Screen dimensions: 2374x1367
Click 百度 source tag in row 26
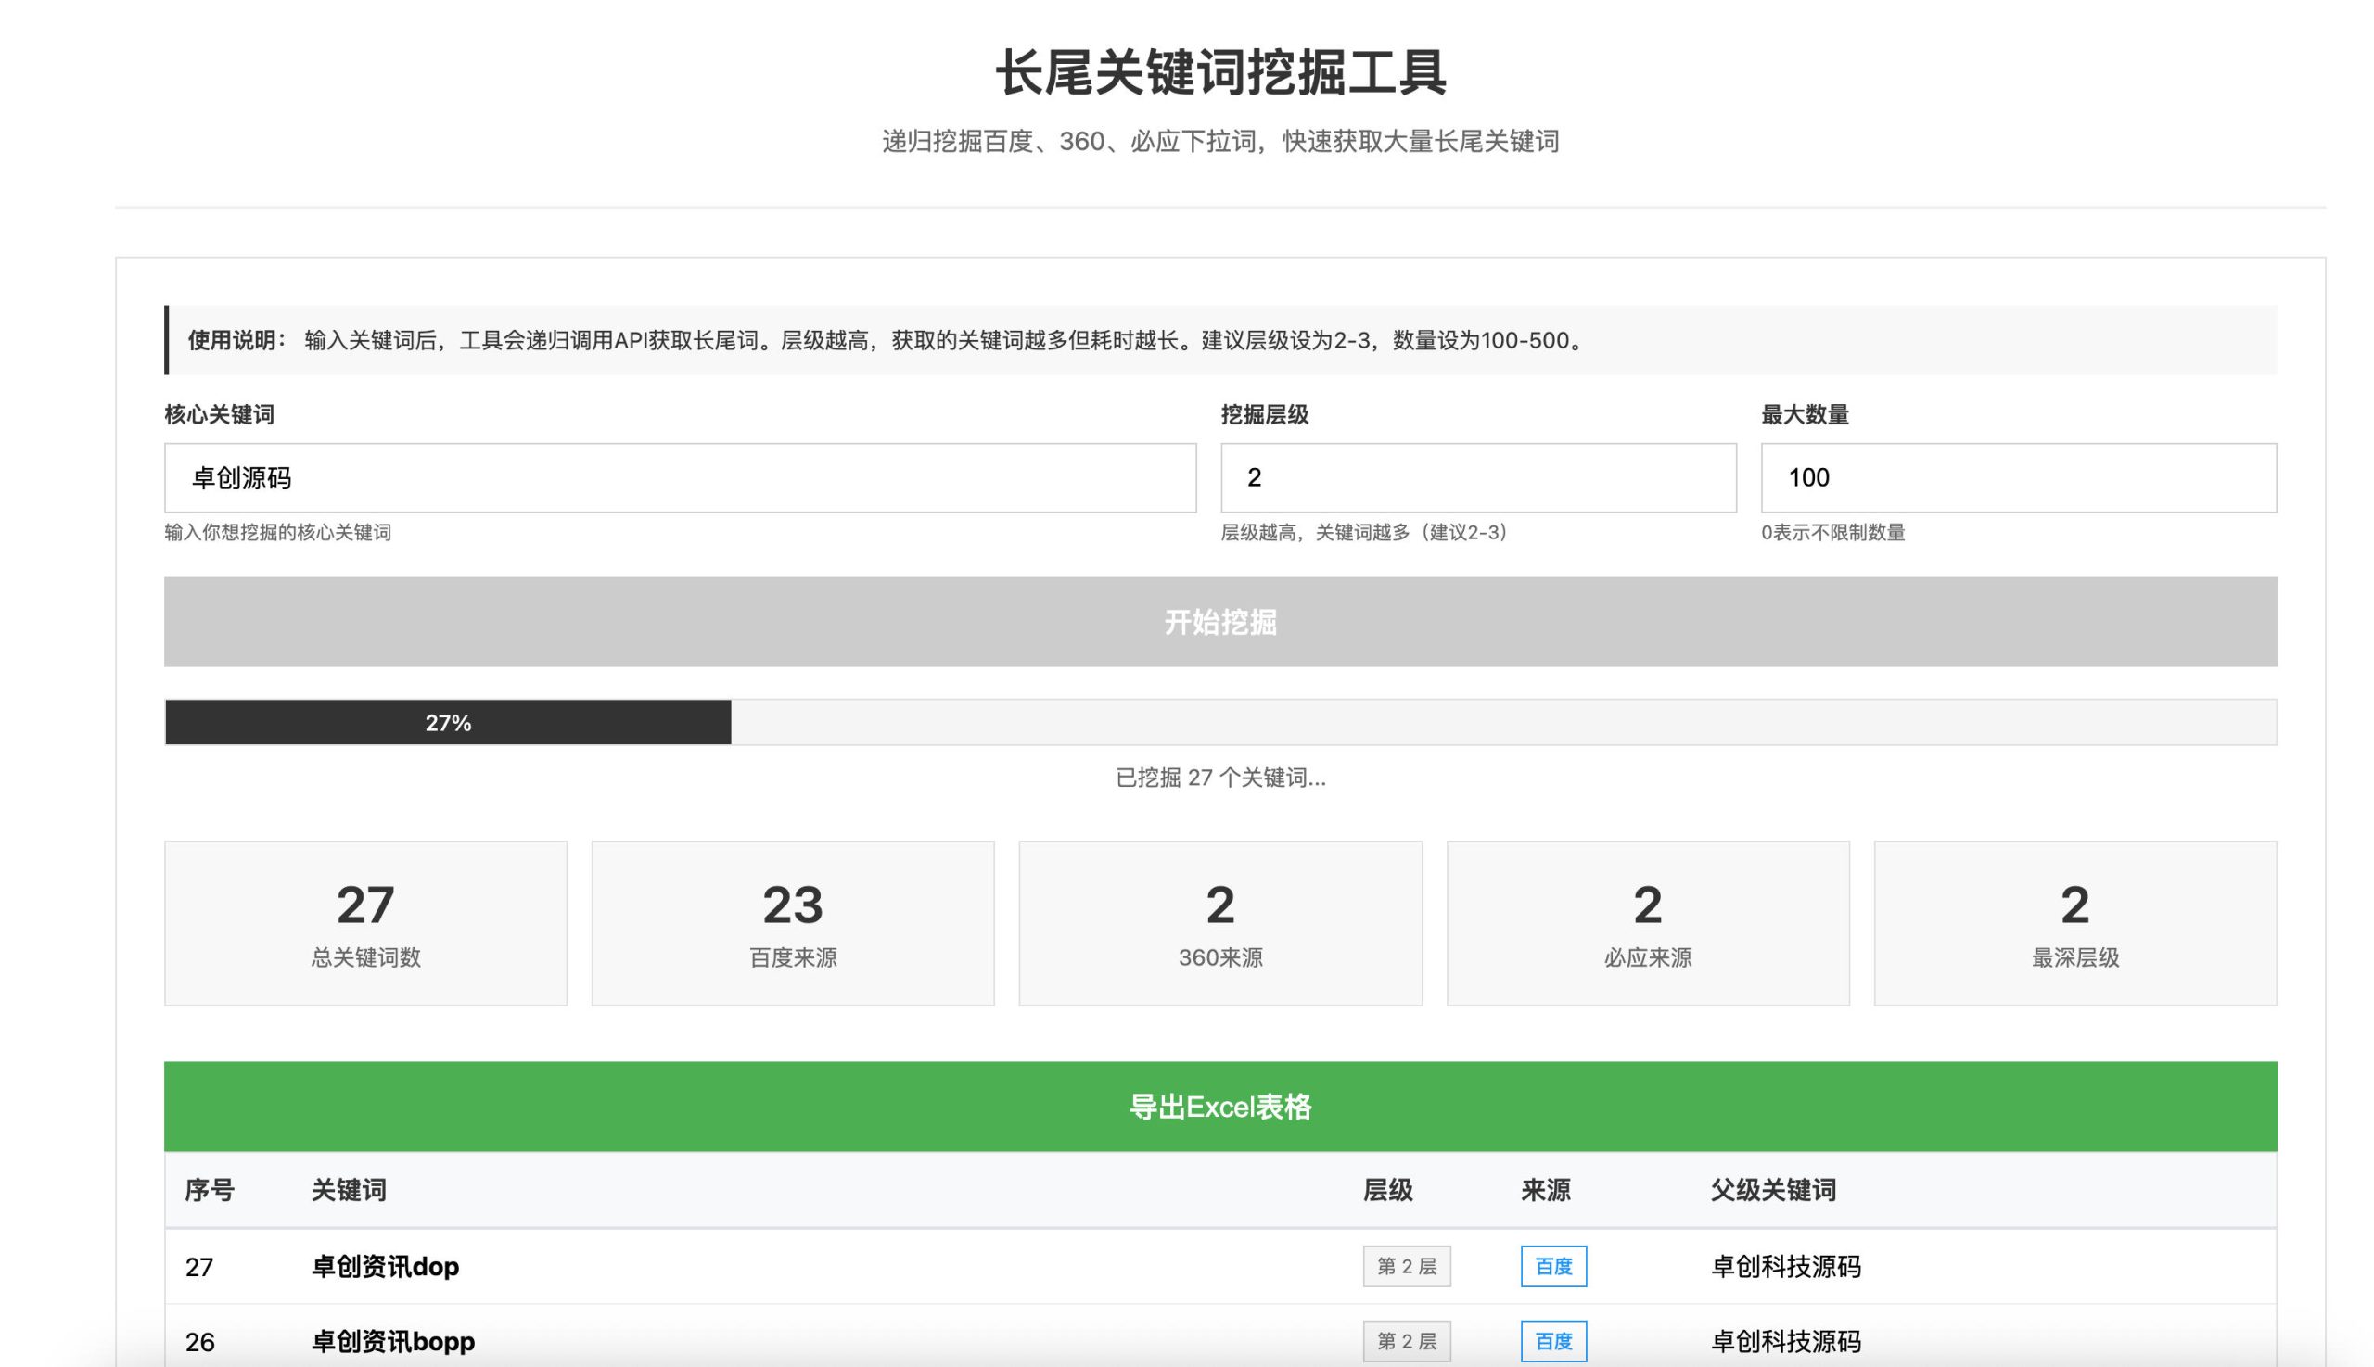tap(1554, 1342)
